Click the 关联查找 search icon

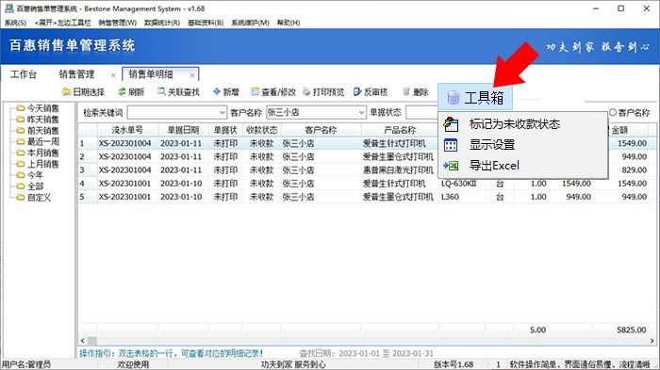click(x=161, y=91)
